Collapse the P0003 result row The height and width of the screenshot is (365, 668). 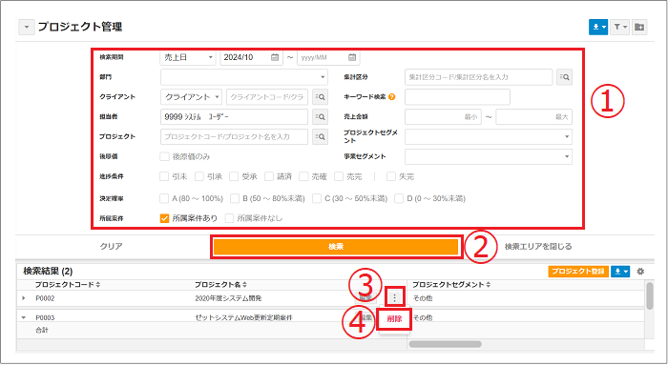click(24, 317)
